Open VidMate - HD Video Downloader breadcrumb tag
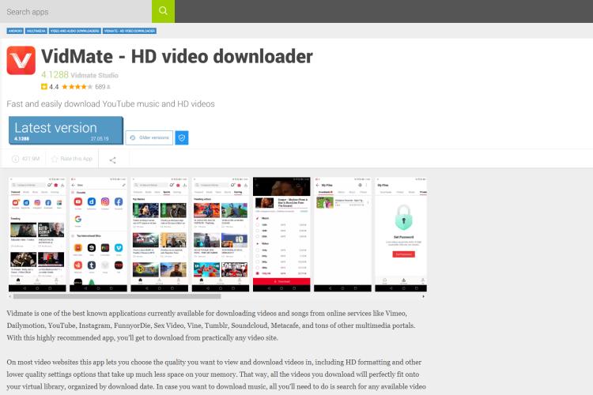This screenshot has width=593, height=395. (x=130, y=31)
